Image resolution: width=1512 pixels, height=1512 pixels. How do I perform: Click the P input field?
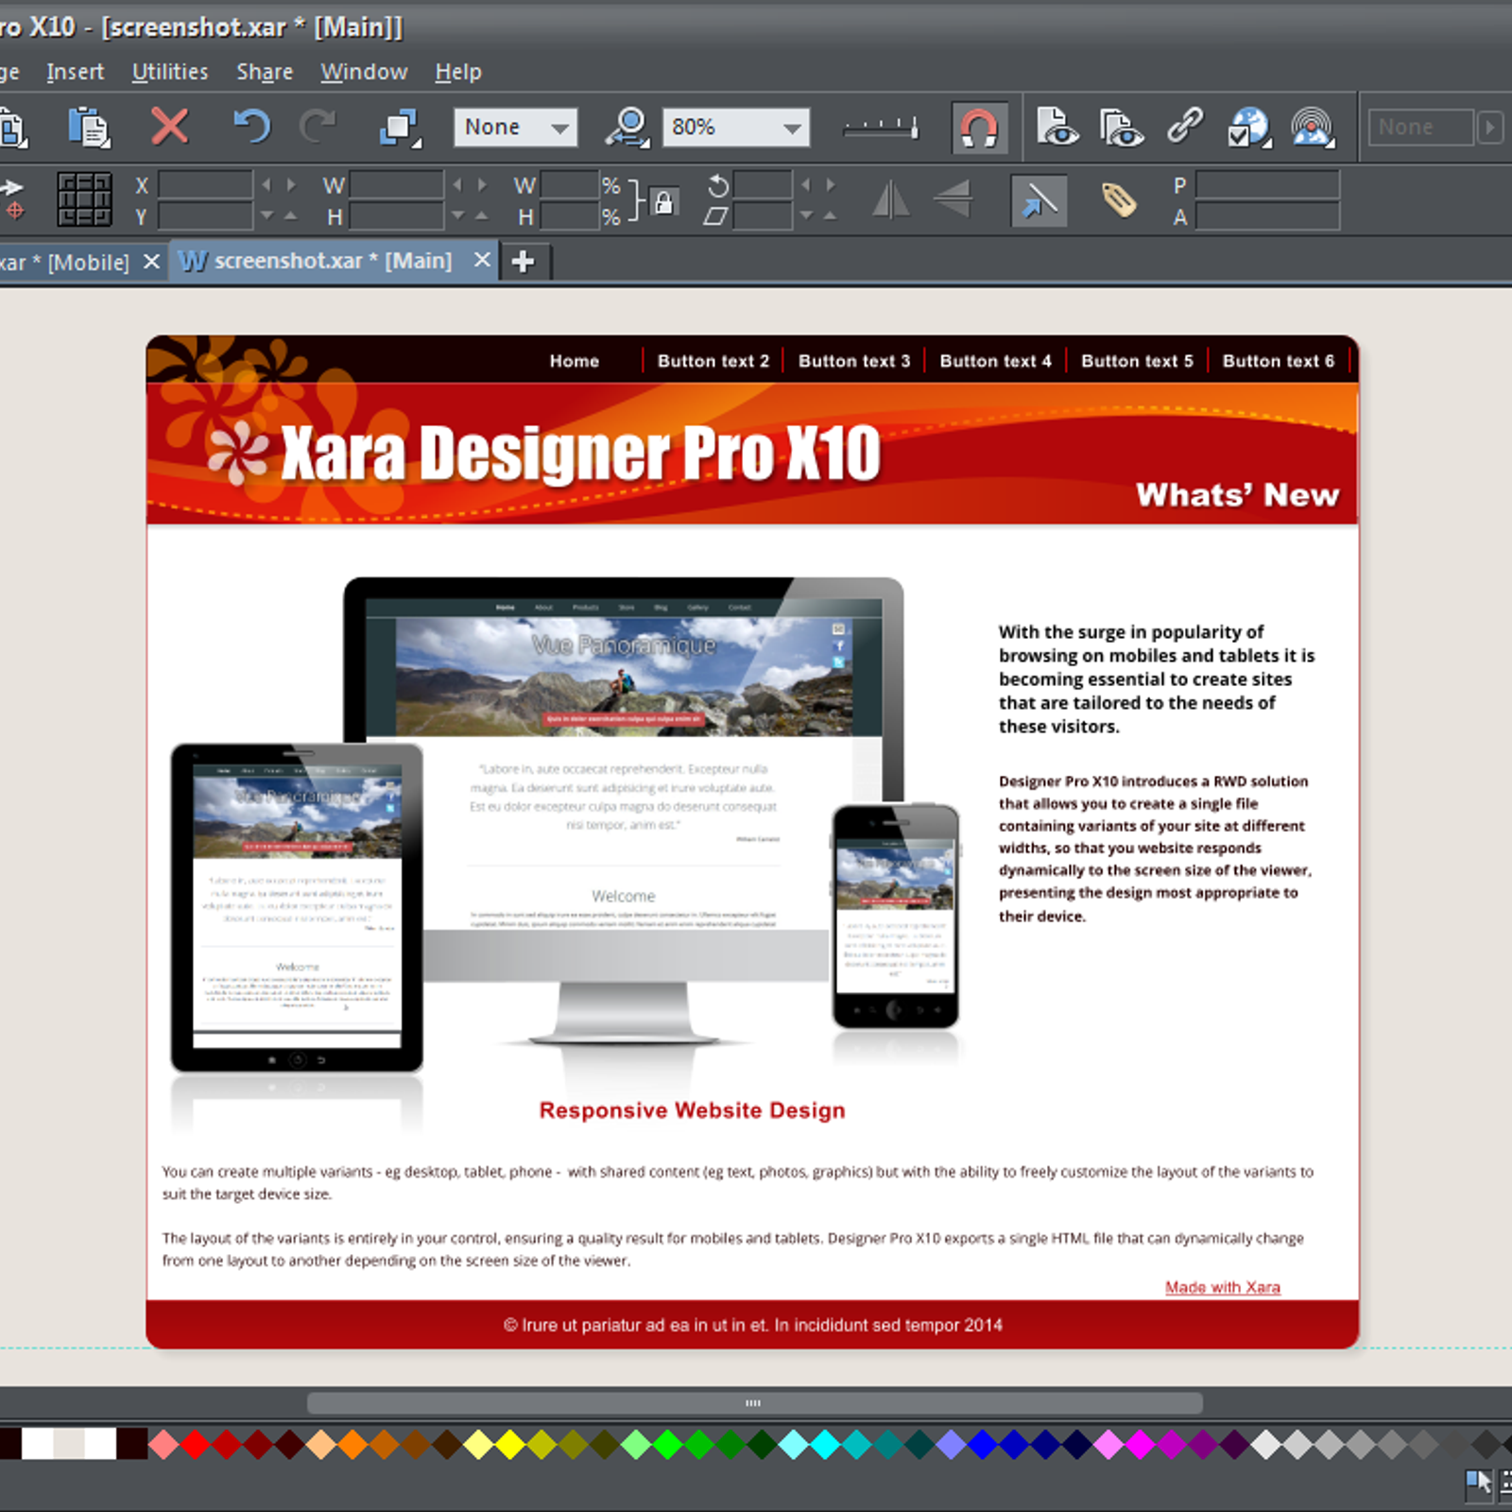(1267, 184)
